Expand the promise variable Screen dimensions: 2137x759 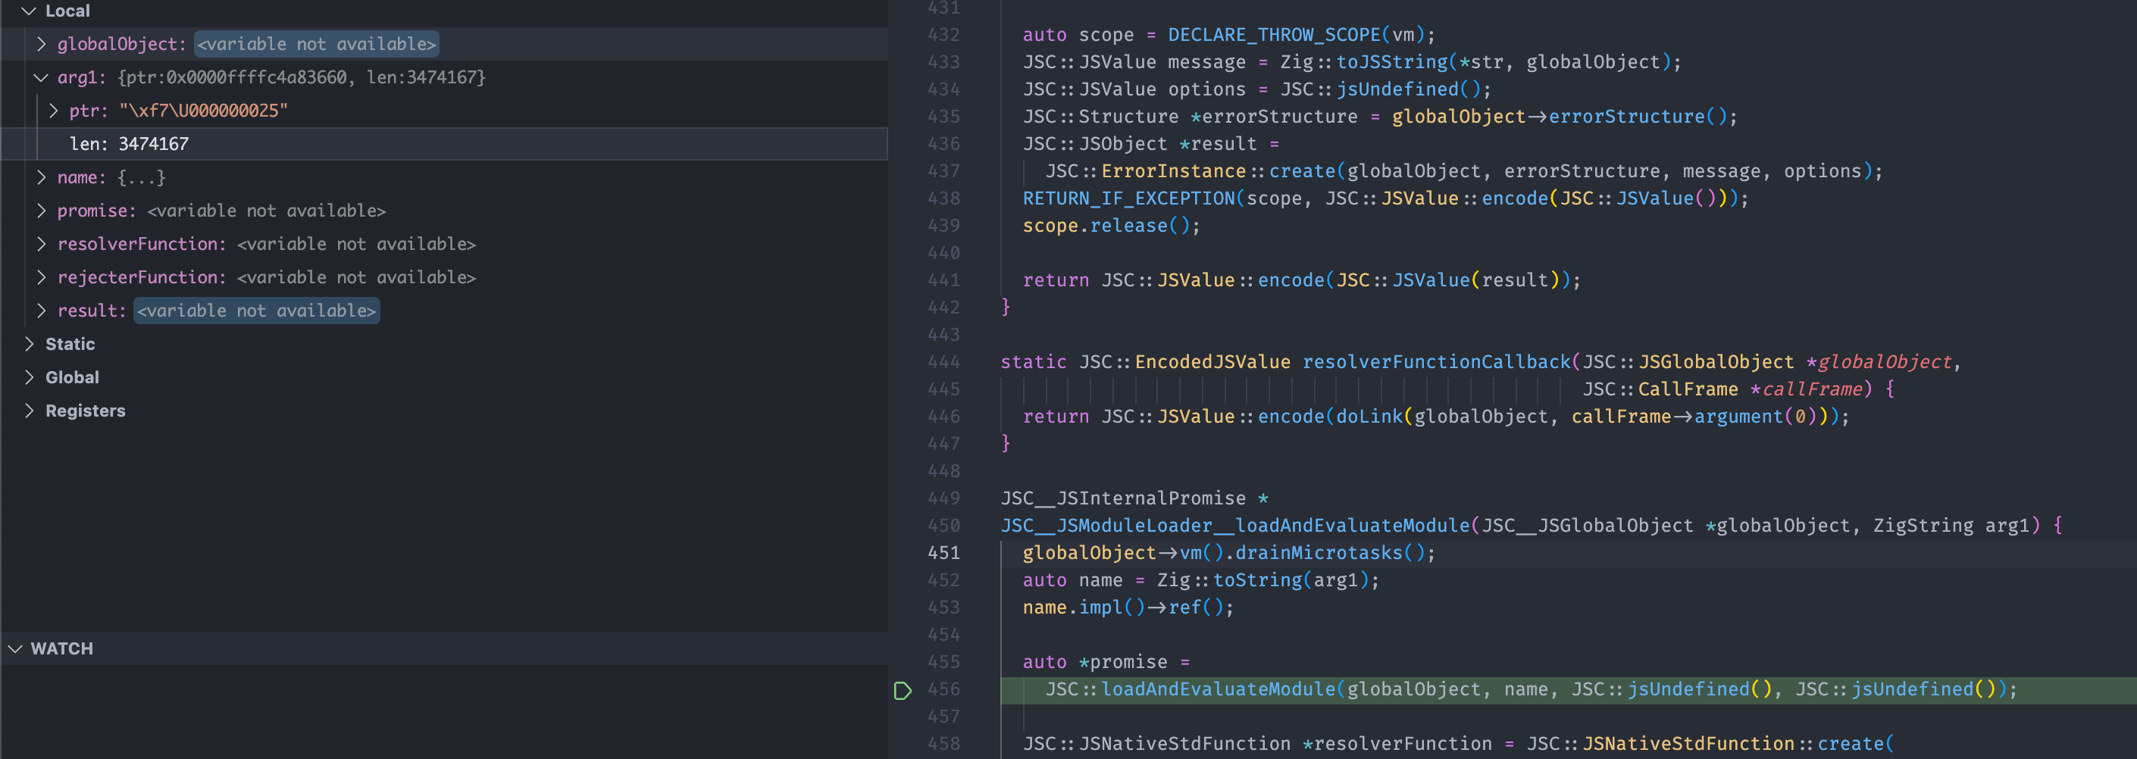coord(41,210)
